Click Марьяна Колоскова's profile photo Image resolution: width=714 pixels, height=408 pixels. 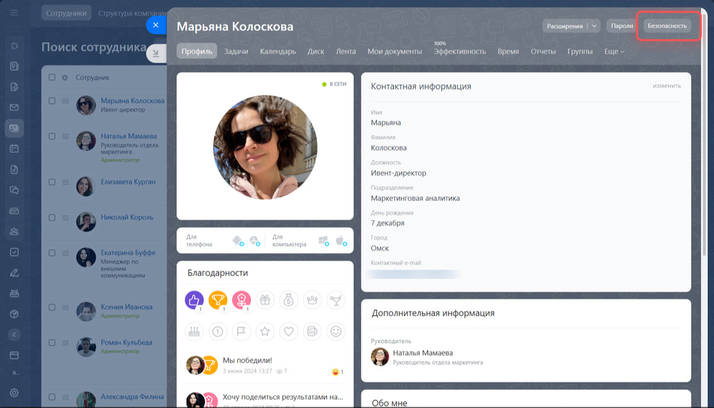tap(265, 147)
